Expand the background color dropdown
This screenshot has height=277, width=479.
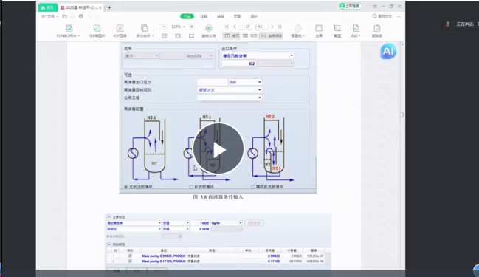(x=298, y=35)
